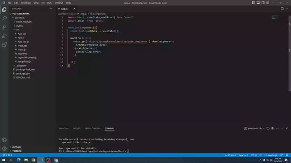
Task: Click the UTF-8 encoding status item
Action: pyautogui.click(x=254, y=155)
